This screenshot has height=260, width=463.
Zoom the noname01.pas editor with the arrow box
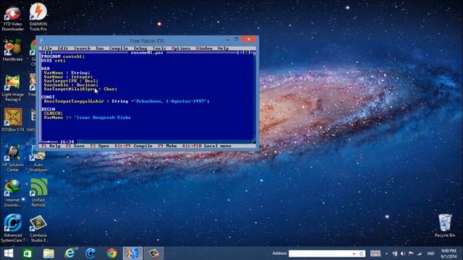[246, 53]
